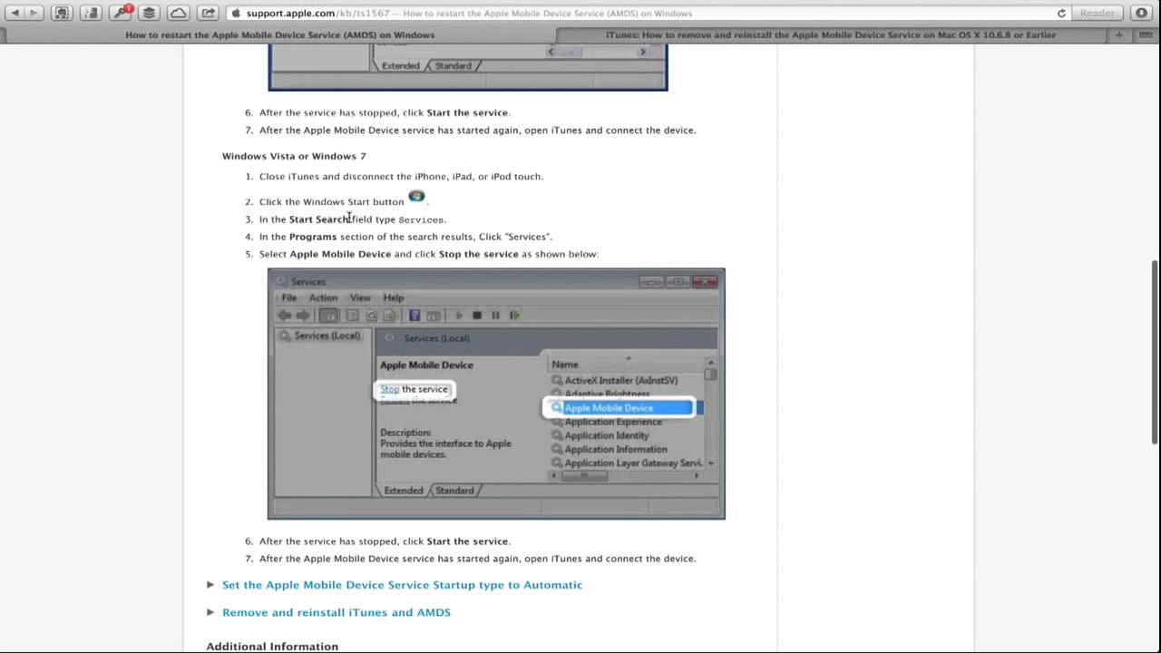Click the Windows Start orb icon in step 2
The image size is (1161, 653).
point(416,197)
